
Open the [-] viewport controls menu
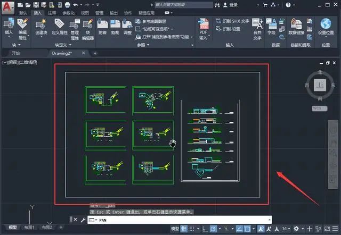(x=5, y=63)
